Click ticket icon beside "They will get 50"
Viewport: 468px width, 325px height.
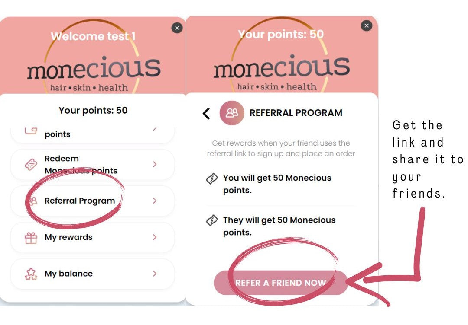(211, 220)
